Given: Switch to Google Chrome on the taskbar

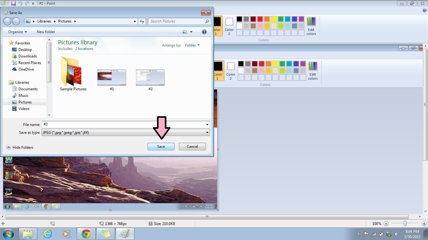Looking at the screenshot, I should [x=86, y=234].
